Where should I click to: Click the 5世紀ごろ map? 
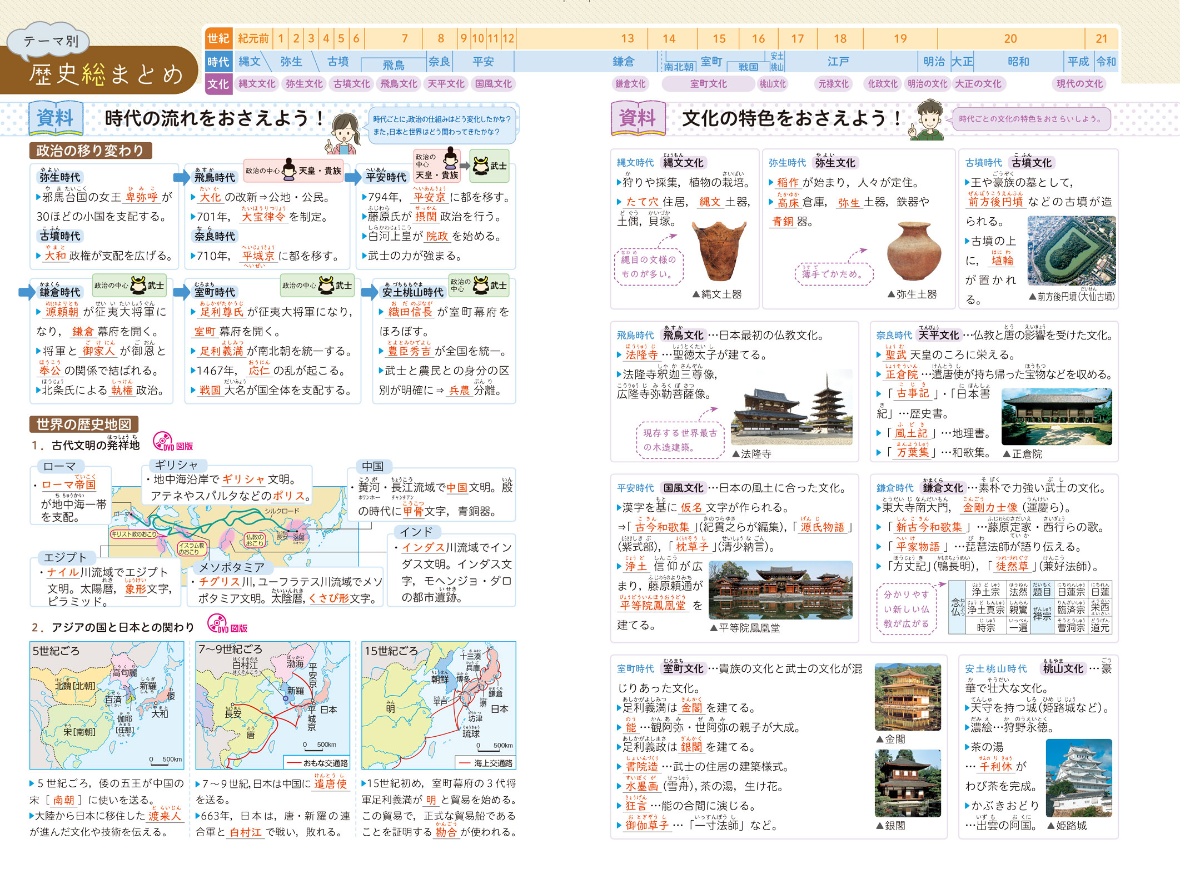click(x=107, y=705)
